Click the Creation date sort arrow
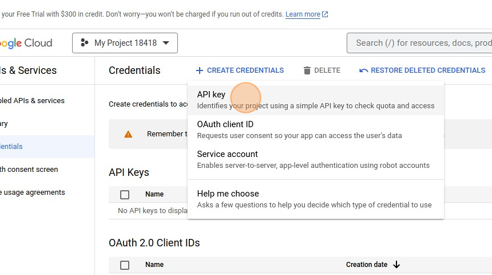Screen dimensions: 492x275 point(396,265)
